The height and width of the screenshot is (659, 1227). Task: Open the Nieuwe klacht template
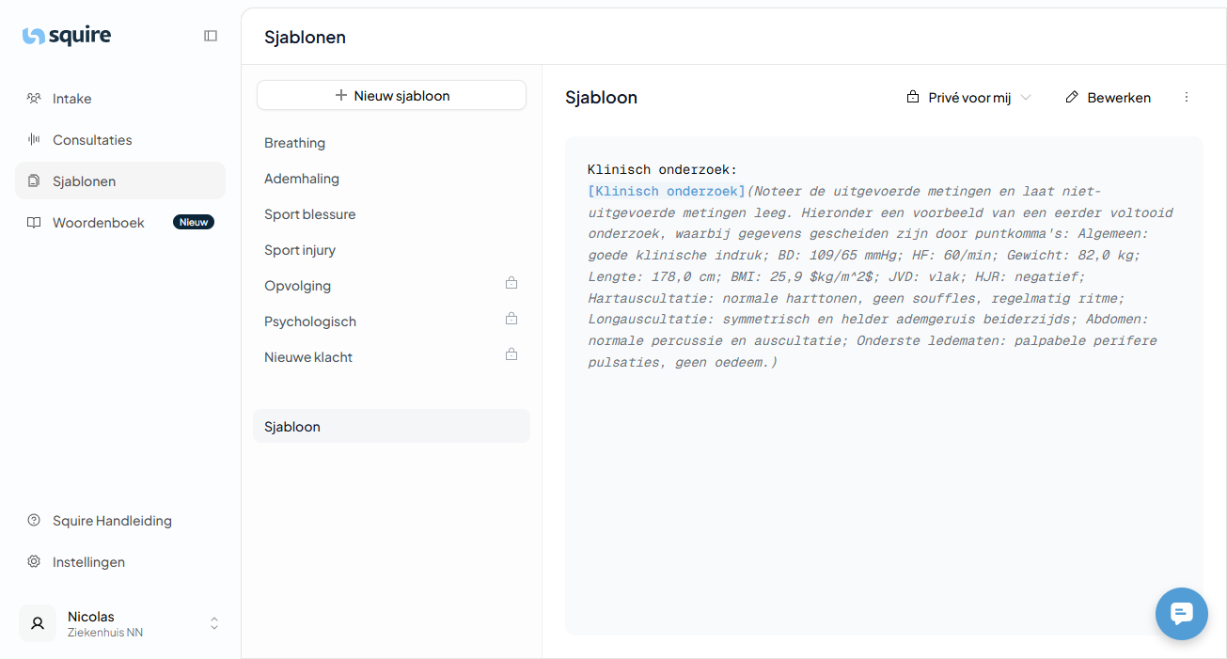coord(391,357)
